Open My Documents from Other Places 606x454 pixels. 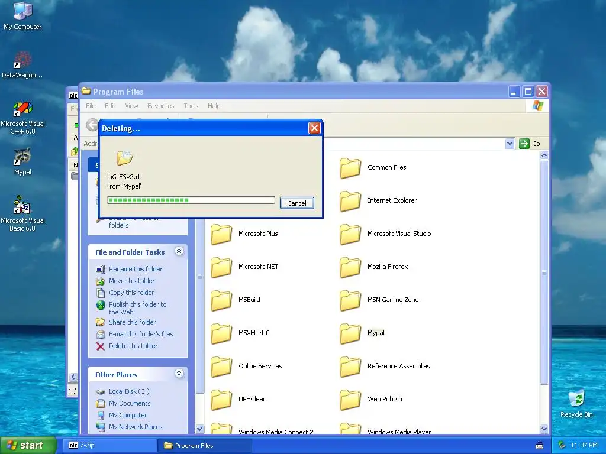pyautogui.click(x=130, y=403)
